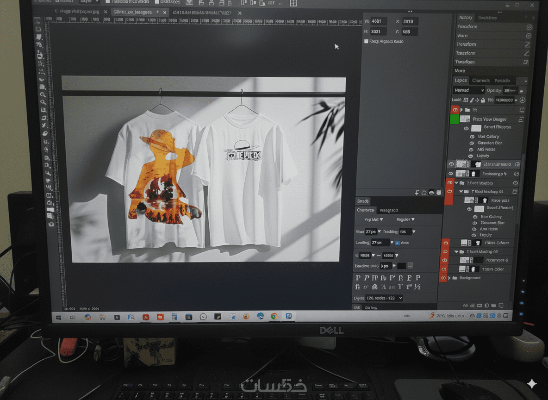Click the W width field showing 4081
Image resolution: width=548 pixels, height=400 pixels.
pyautogui.click(x=379, y=21)
